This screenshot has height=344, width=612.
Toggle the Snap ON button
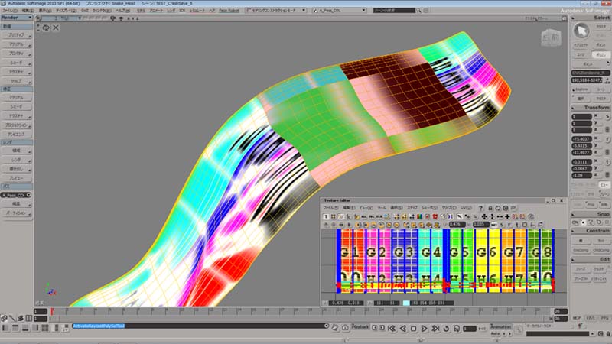coord(576,222)
